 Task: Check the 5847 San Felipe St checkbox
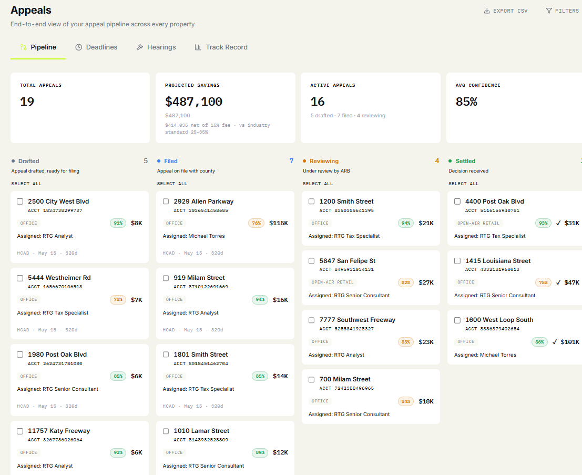311,261
